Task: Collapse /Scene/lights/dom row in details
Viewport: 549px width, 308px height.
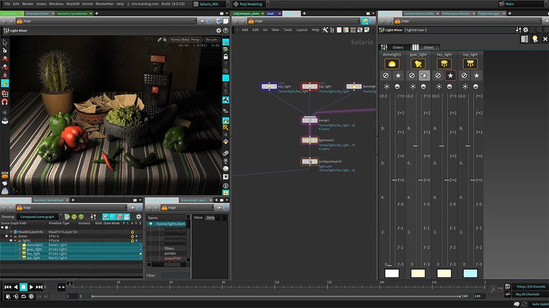Action: [x=151, y=223]
